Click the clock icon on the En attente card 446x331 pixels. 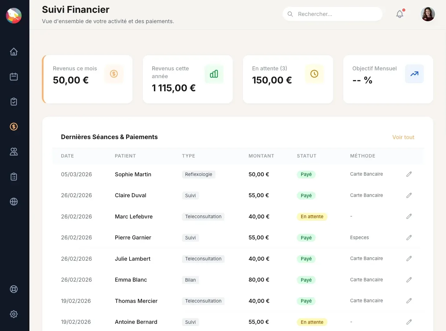[x=314, y=74]
